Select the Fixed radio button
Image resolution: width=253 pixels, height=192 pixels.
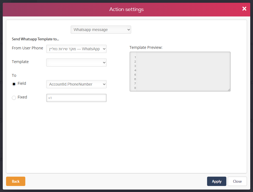14,98
